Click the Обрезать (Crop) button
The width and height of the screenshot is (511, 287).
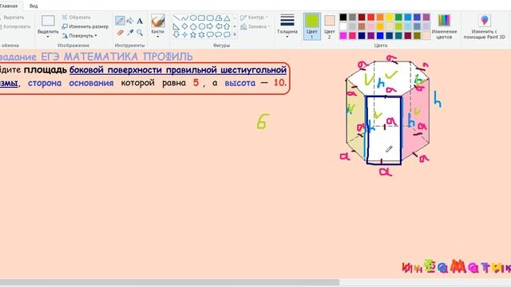[x=77, y=18]
